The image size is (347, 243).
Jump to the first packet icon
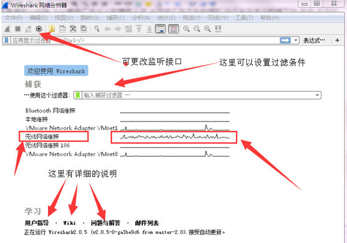pyautogui.click(x=139, y=29)
